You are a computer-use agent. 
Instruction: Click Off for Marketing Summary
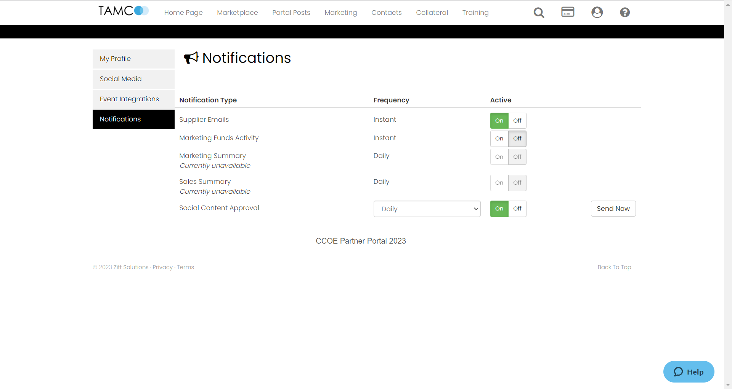tap(517, 157)
